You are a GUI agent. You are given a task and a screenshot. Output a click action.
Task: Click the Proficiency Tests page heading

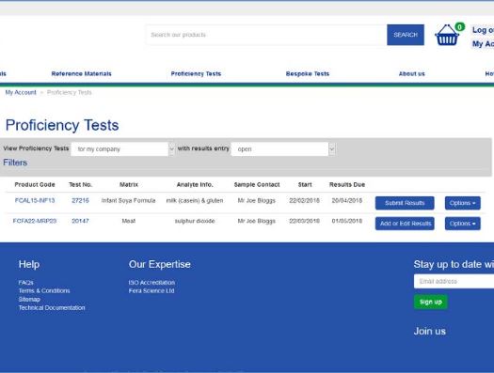tap(62, 125)
